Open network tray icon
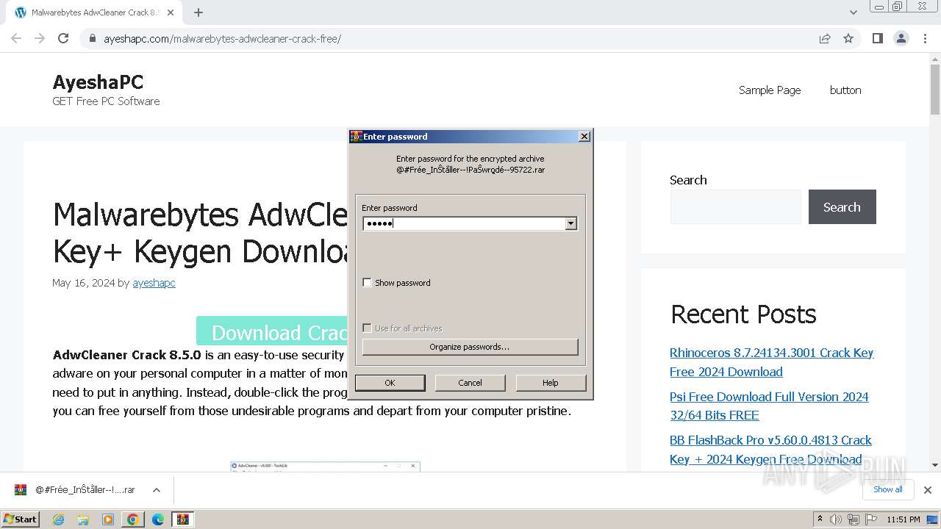The height and width of the screenshot is (529, 941). (853, 519)
